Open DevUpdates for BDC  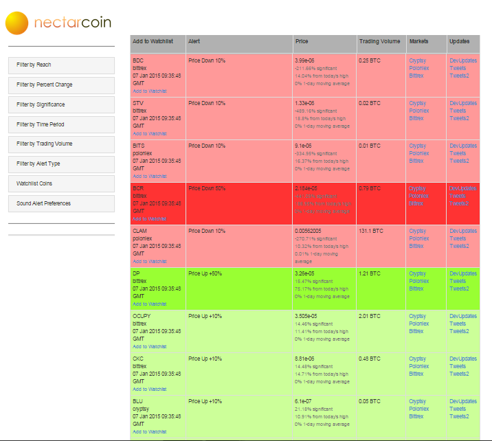463,60
